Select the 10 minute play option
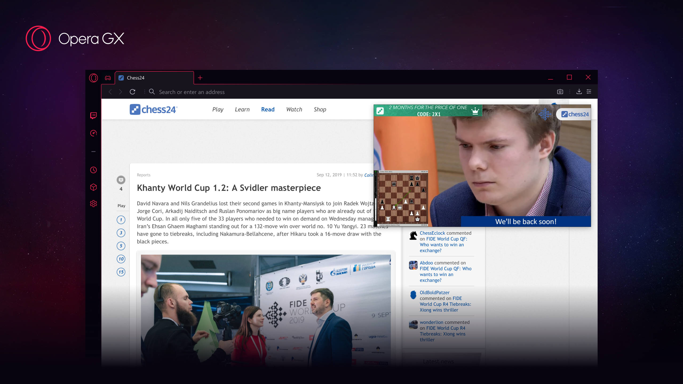683x384 pixels. [121, 259]
